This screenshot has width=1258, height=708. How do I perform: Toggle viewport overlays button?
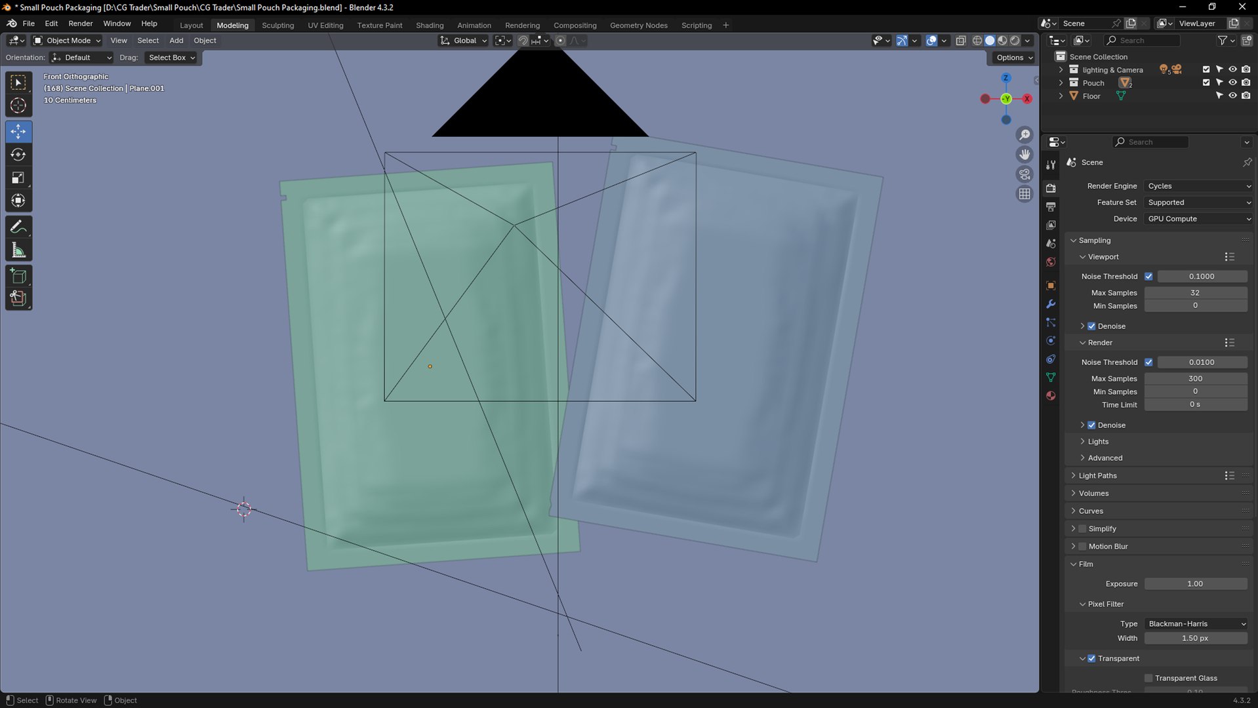pyautogui.click(x=931, y=41)
